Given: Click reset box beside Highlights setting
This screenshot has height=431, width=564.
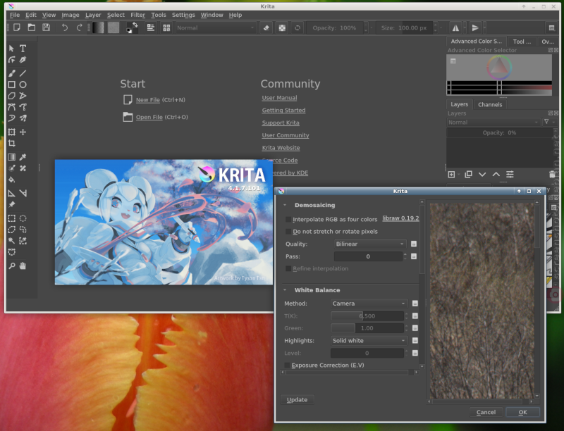Looking at the screenshot, I should (415, 340).
